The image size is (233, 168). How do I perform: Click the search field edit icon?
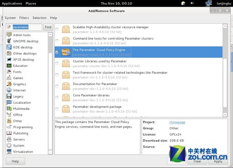9,27
